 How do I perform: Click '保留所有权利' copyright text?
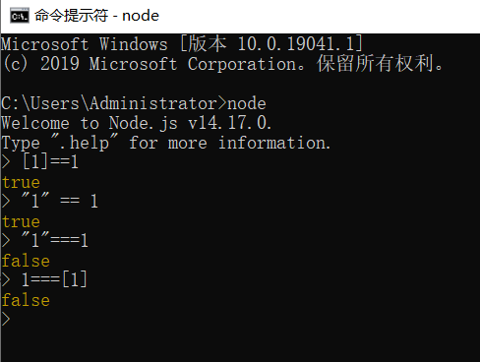point(375,64)
